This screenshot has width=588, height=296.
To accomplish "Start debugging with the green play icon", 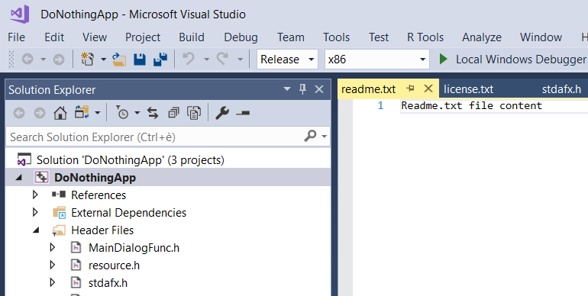I will [x=443, y=59].
